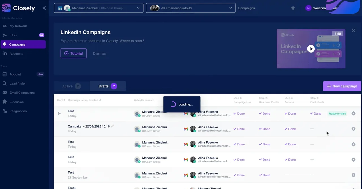Image resolution: width=362 pixels, height=189 pixels.
Task: Click the Inbox paper-plane icon
Action: click(x=5, y=35)
